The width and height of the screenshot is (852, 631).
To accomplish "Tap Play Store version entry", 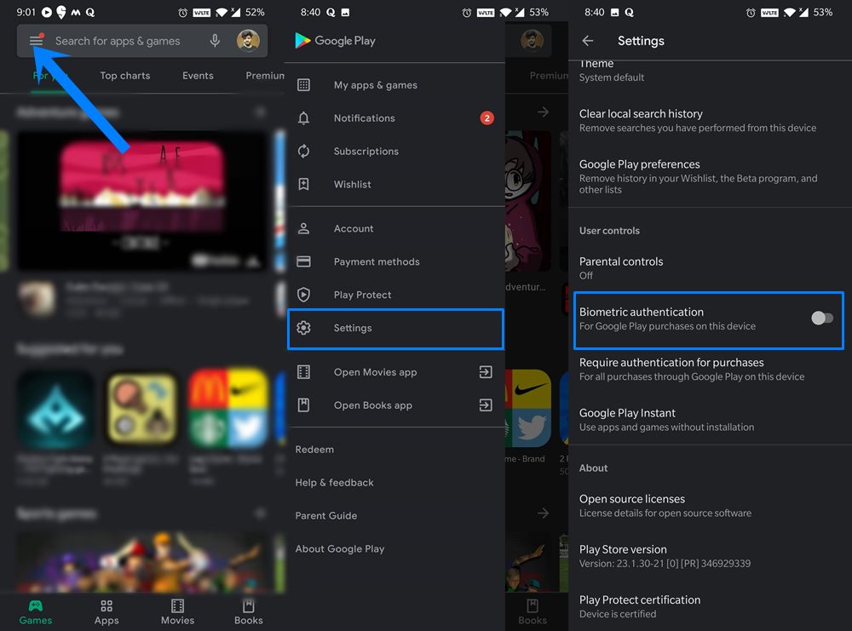I will pos(710,556).
